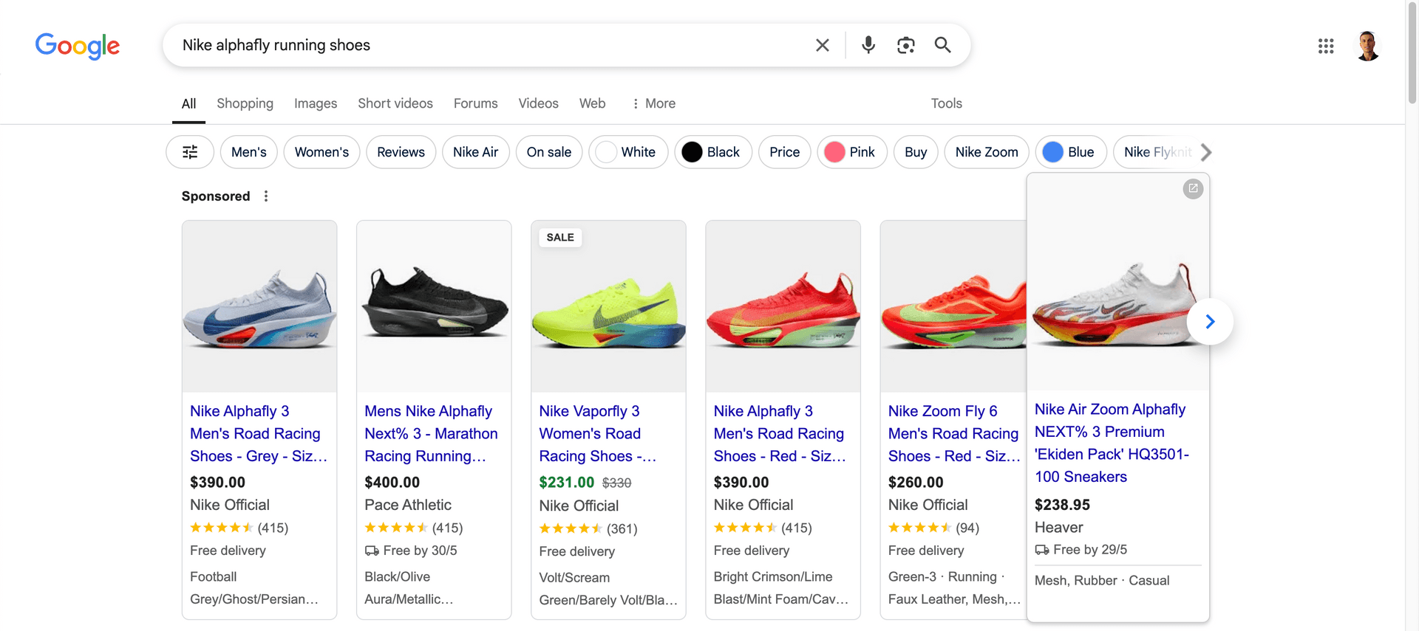This screenshot has width=1419, height=631.
Task: Open Google Lens image search
Action: (x=905, y=45)
